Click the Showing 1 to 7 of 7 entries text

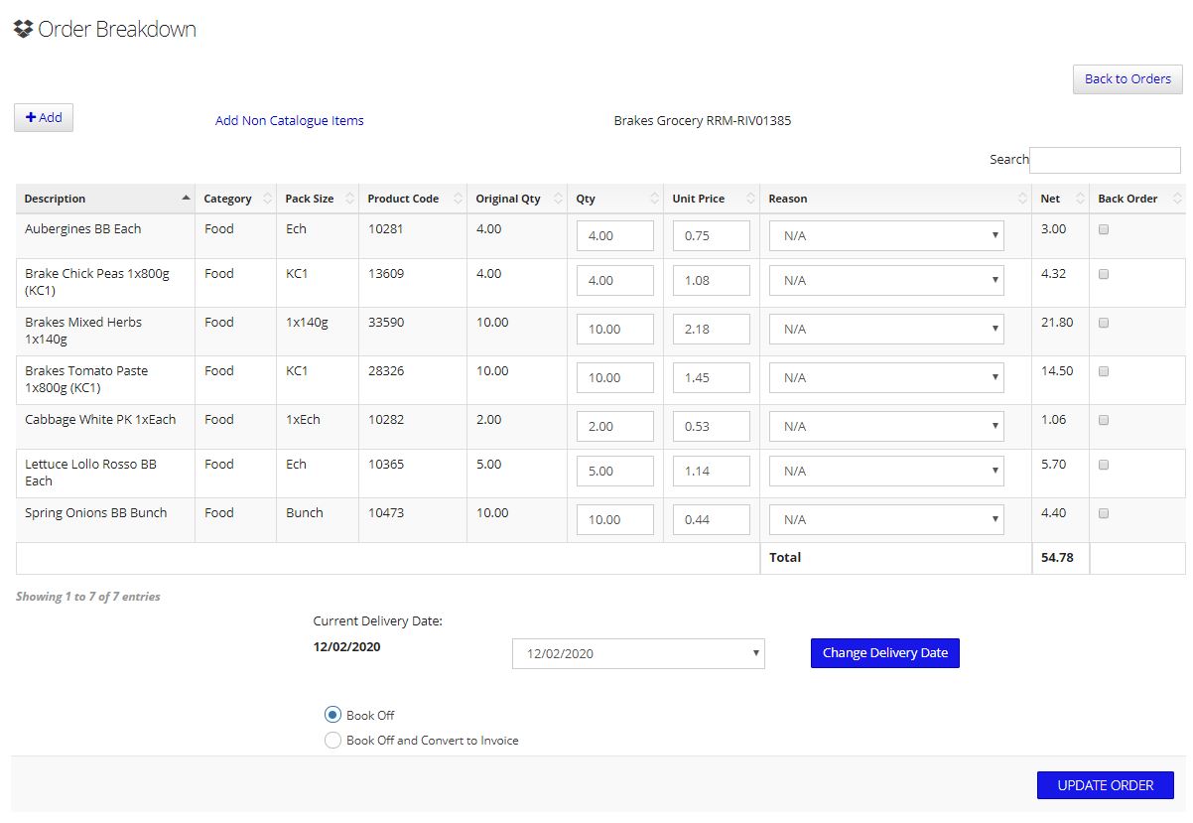coord(88,597)
